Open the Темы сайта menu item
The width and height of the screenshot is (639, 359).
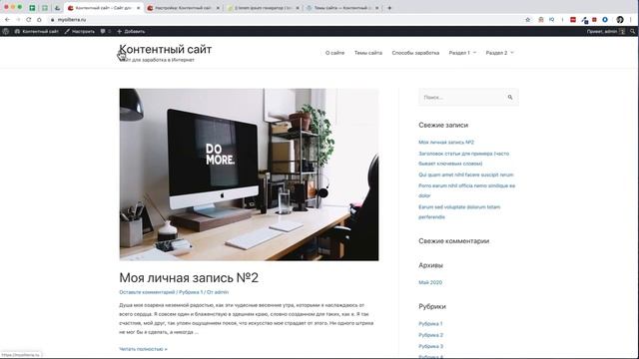tap(368, 53)
